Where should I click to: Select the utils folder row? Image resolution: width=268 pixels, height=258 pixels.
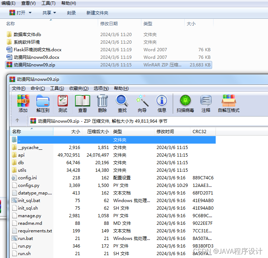pos(113,170)
